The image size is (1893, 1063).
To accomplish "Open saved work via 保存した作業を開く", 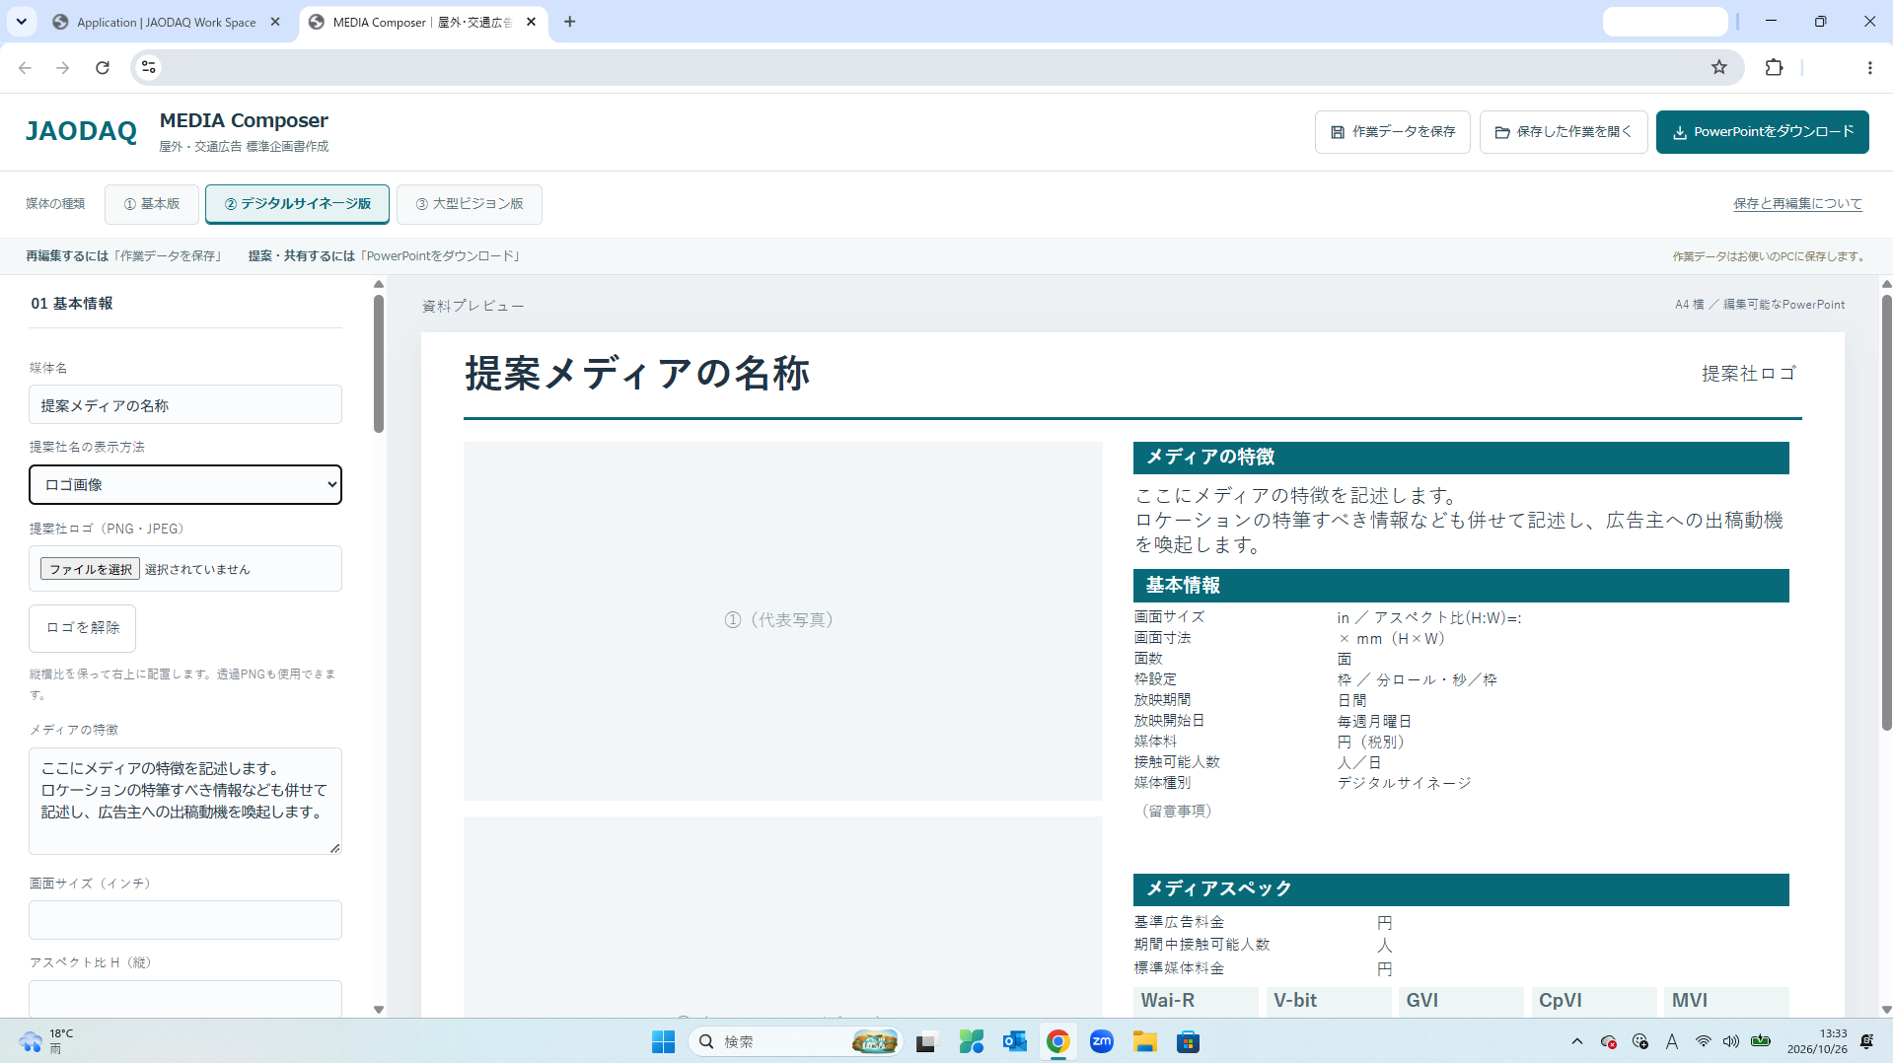I will [1563, 132].
